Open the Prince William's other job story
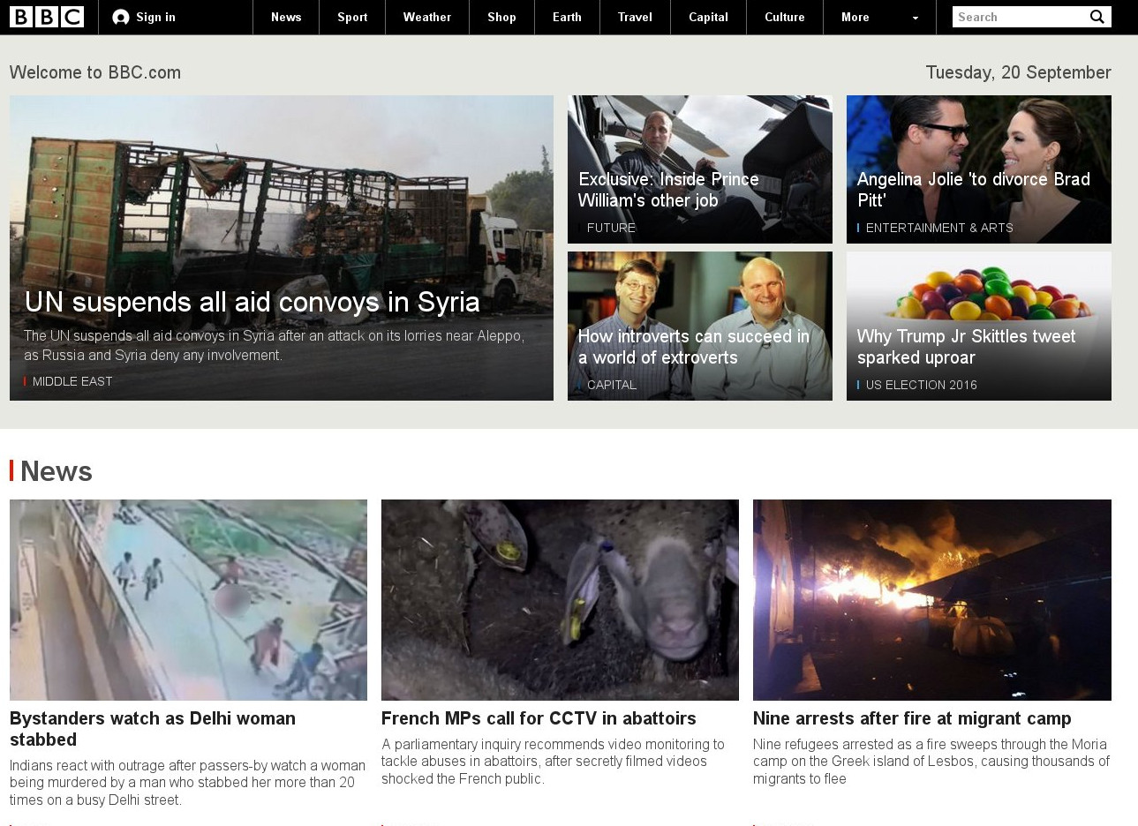 [x=668, y=190]
